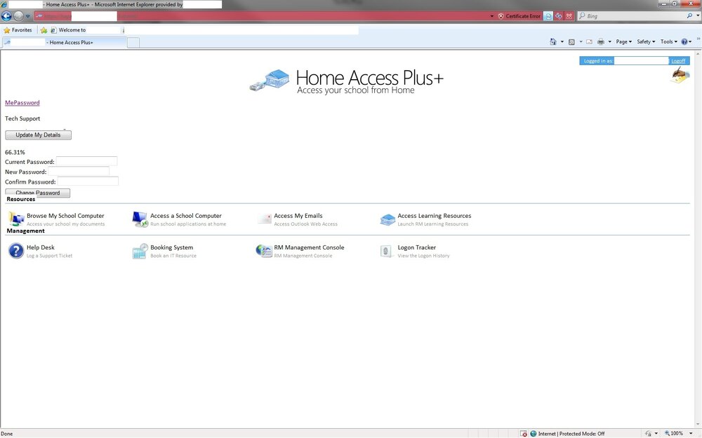Click the Logoff link
Image resolution: width=702 pixels, height=438 pixels.
coord(678,61)
